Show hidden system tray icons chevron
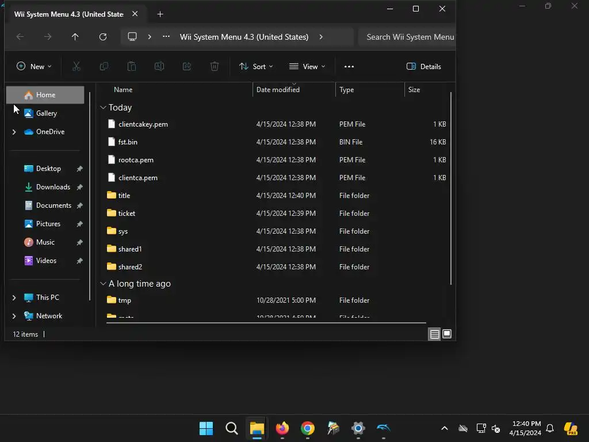The height and width of the screenshot is (442, 589). [445, 428]
